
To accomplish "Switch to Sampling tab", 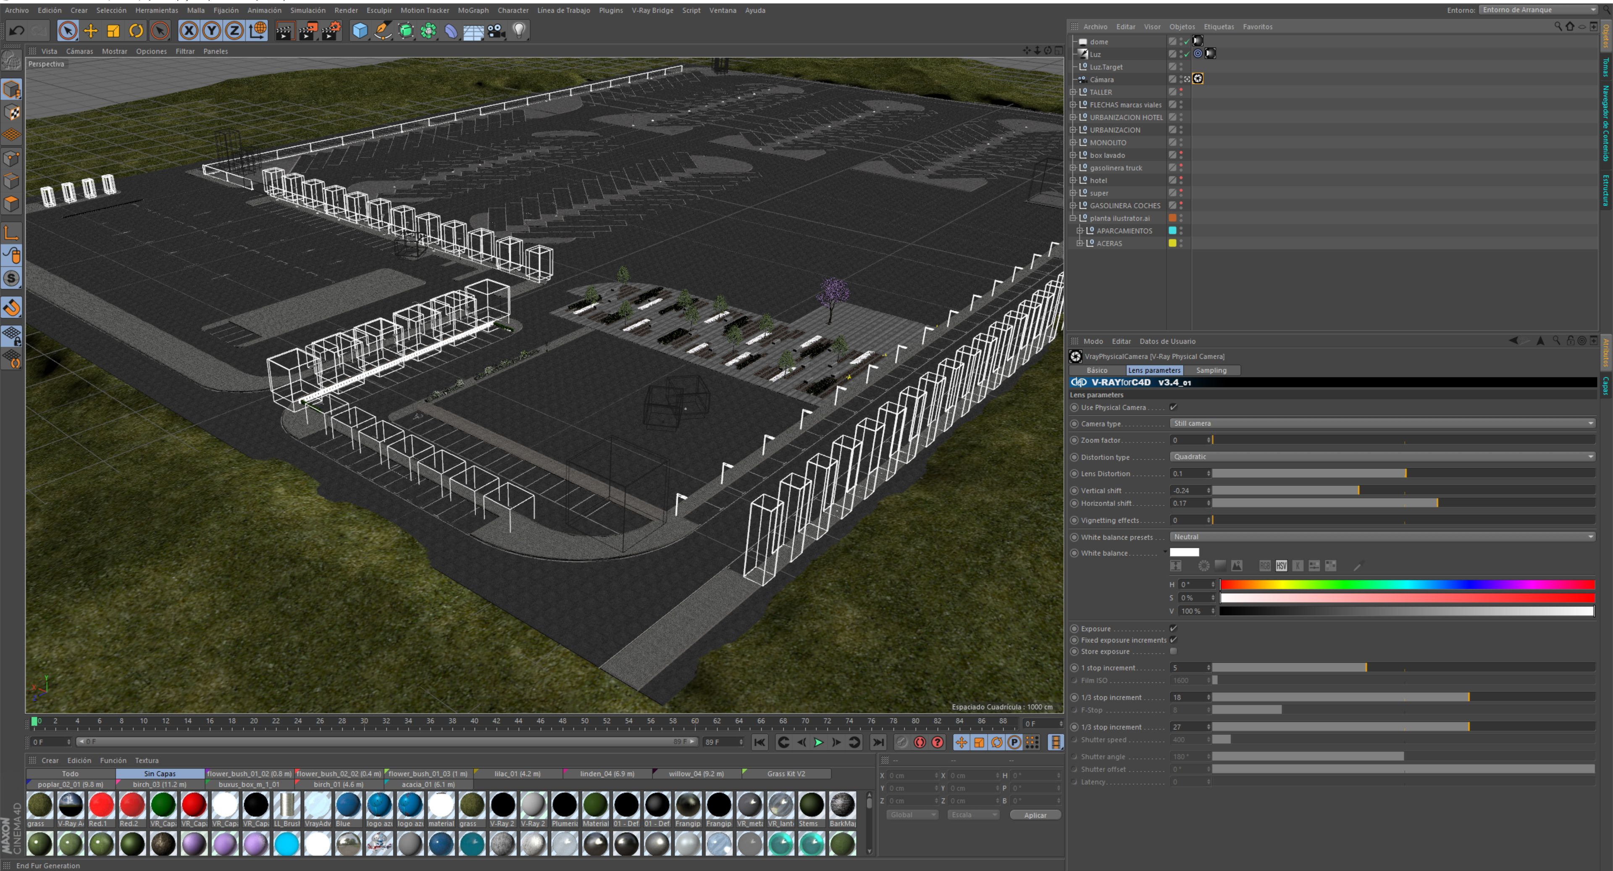I will 1211,370.
